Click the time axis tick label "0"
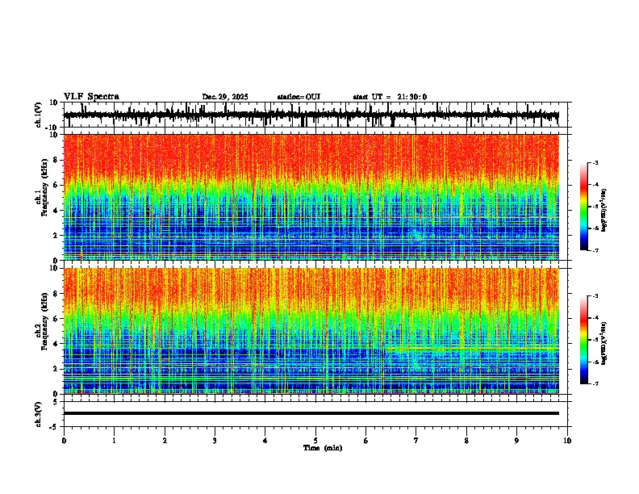Viewport: 639px width, 494px height. point(64,441)
